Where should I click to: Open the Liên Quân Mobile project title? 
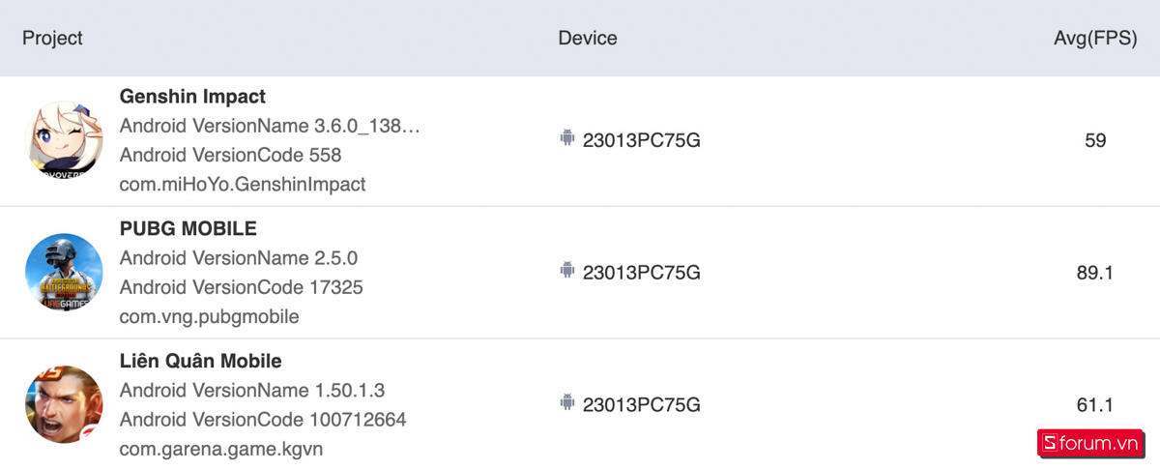coord(200,361)
